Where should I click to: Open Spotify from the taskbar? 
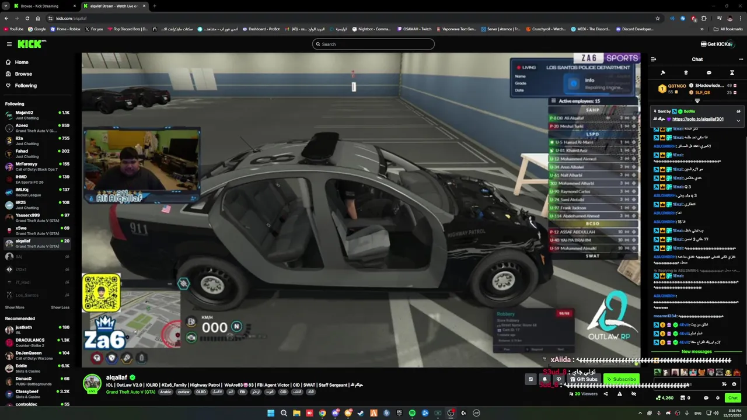[x=412, y=413]
